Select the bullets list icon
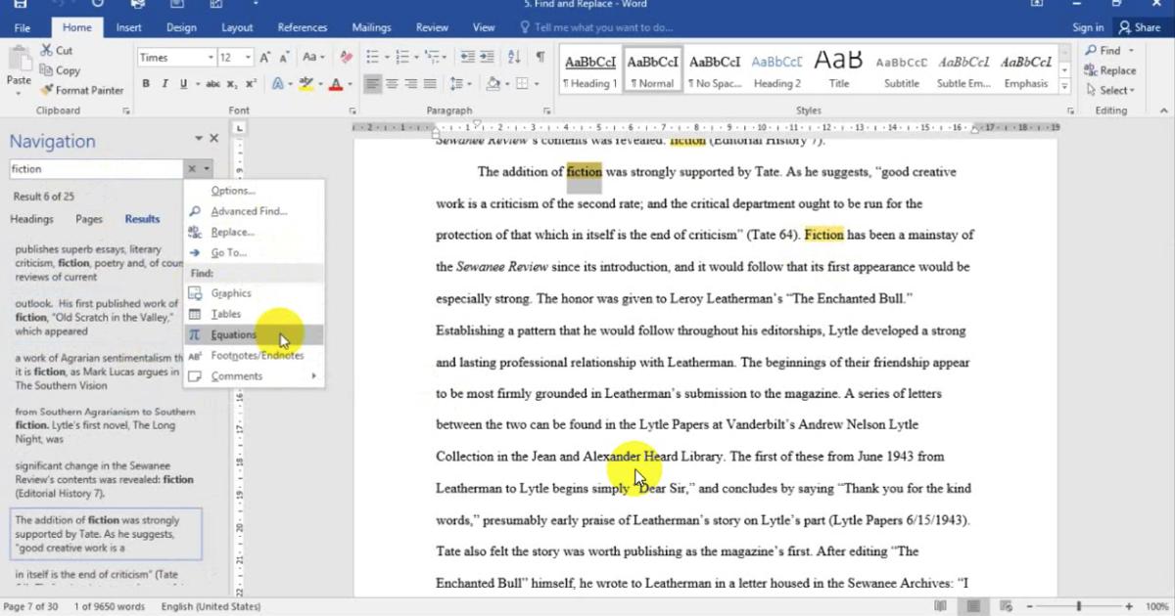 373,58
